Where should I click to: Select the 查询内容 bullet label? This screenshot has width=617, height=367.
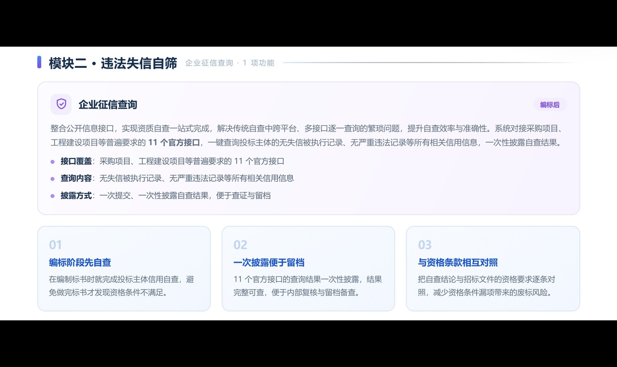tap(76, 178)
